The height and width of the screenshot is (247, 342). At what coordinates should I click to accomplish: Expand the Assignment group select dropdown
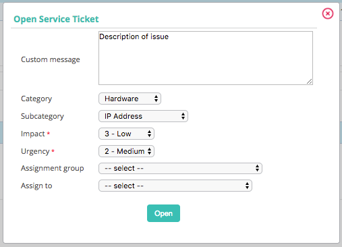(x=180, y=168)
